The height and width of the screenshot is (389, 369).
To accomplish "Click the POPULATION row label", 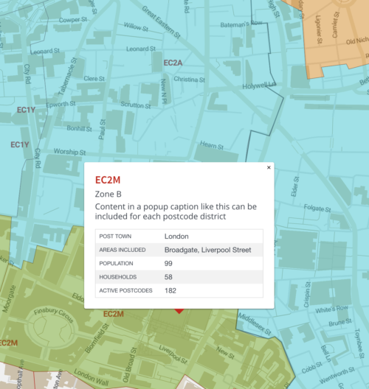I will click(x=116, y=264).
